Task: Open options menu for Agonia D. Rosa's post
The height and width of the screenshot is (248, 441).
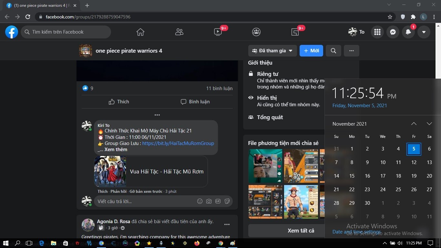Action: pos(227,224)
